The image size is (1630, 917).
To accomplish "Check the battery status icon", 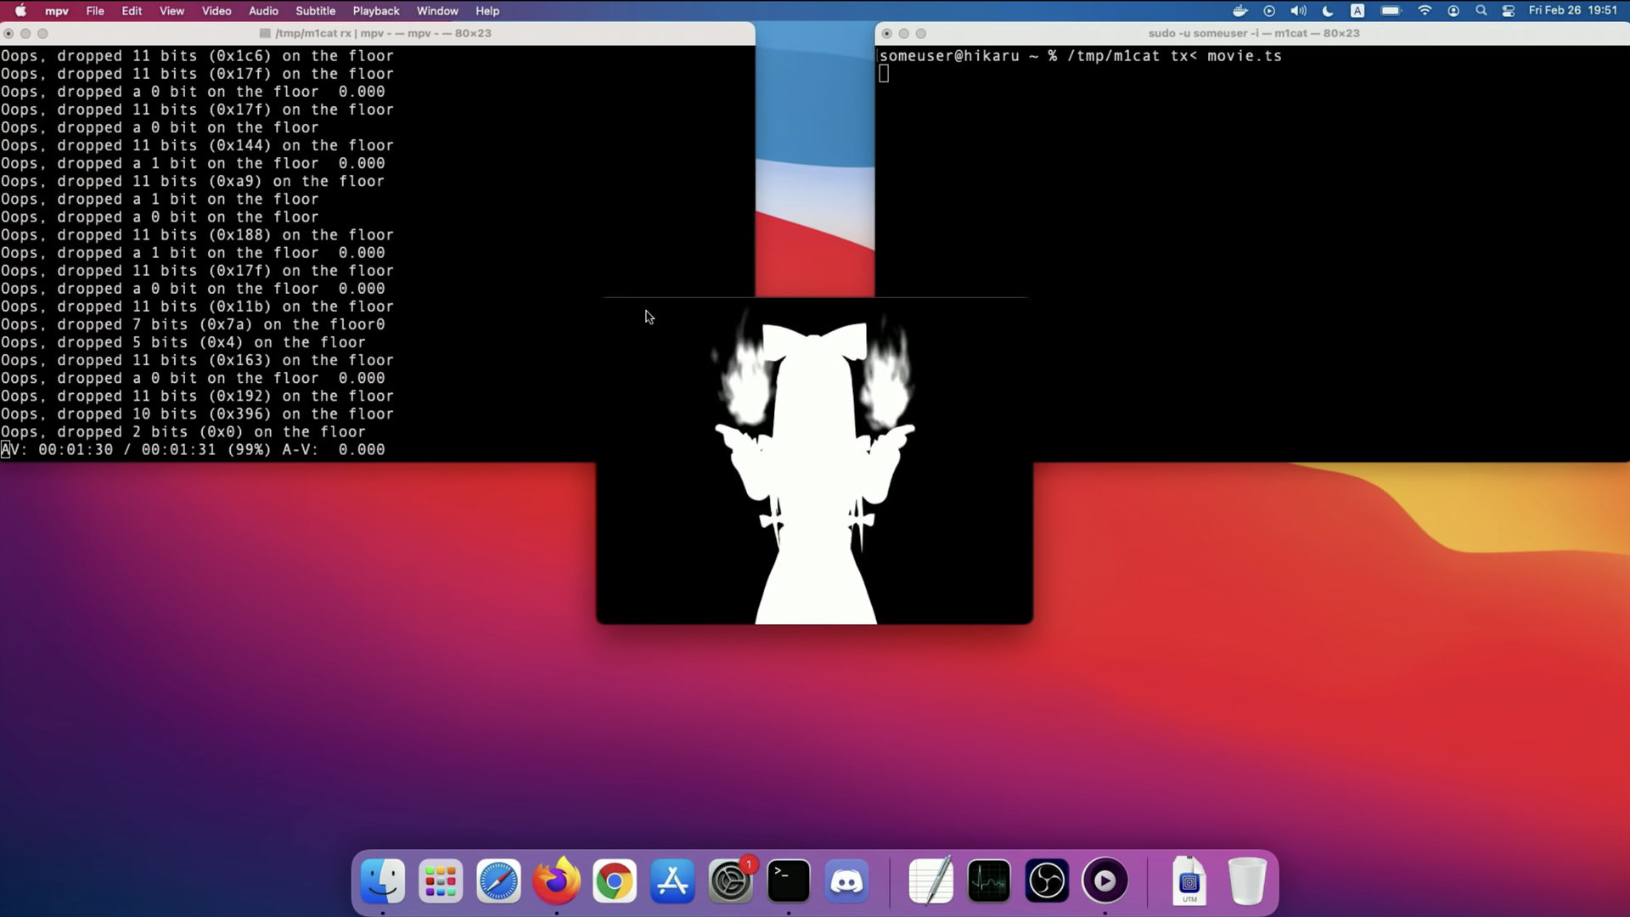I will pos(1391,11).
